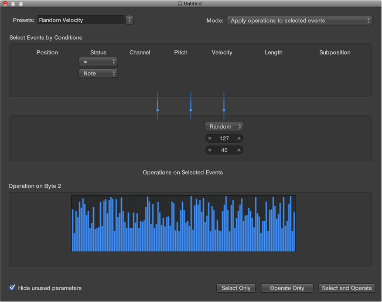
Task: Click the Operation on Byte 2 graph
Action: pyautogui.click(x=183, y=224)
